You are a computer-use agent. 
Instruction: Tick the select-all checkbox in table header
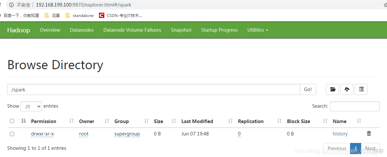pos(12,121)
